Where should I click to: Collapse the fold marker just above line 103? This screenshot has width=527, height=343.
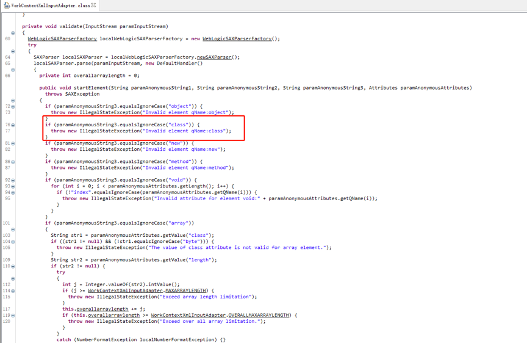click(13, 229)
